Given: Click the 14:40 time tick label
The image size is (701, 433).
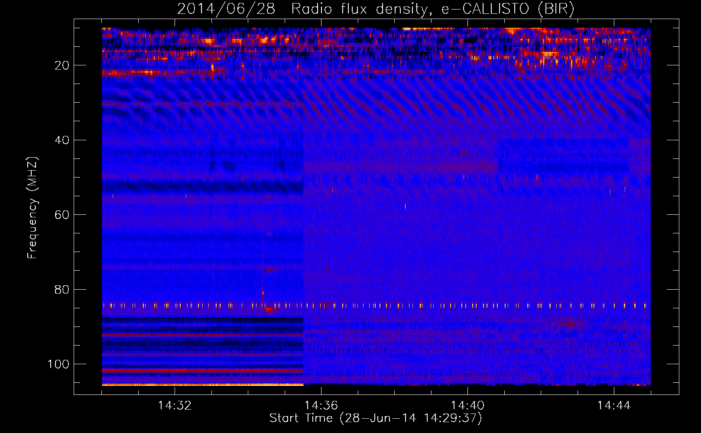Looking at the screenshot, I should (x=467, y=406).
